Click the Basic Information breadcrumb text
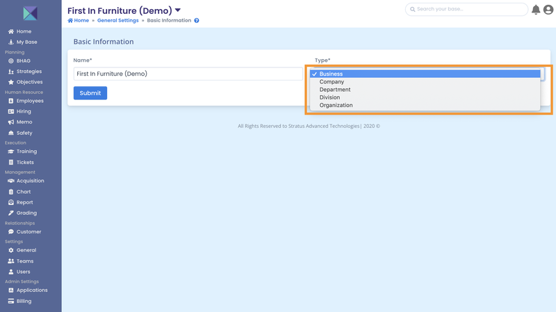This screenshot has height=312, width=556. click(x=169, y=21)
